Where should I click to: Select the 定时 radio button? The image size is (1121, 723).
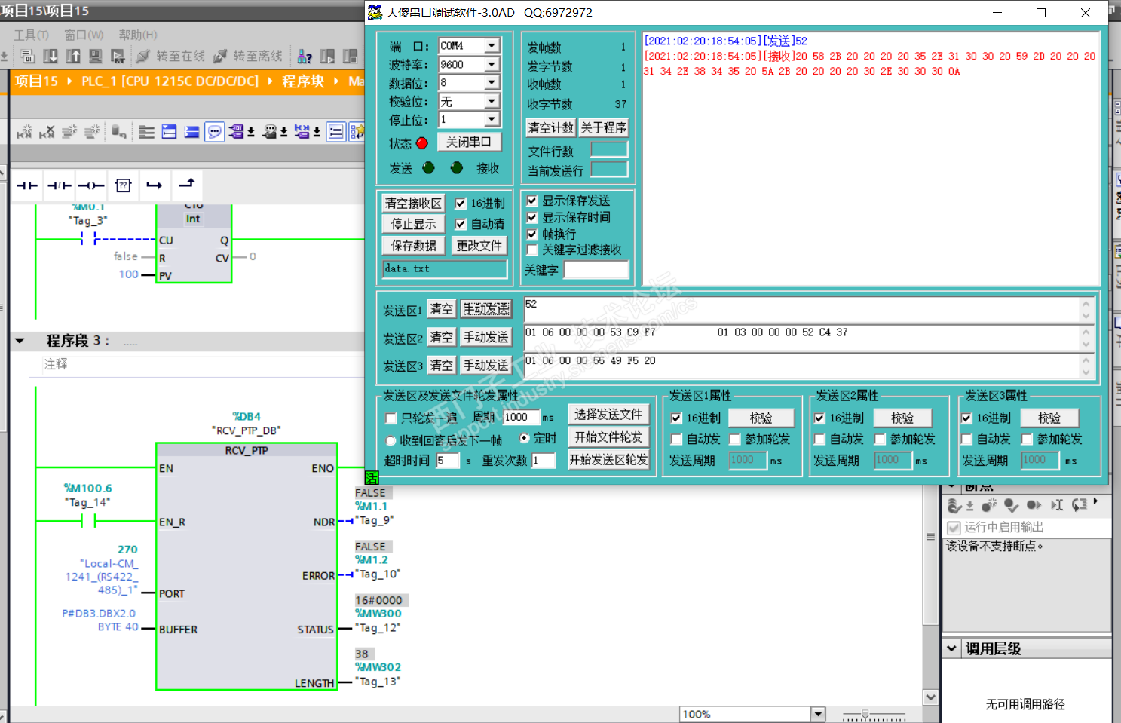(x=525, y=438)
